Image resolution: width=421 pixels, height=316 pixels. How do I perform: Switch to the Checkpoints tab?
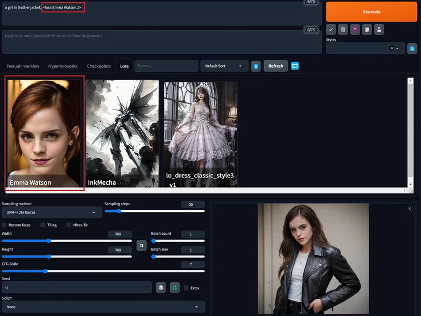pyautogui.click(x=98, y=66)
